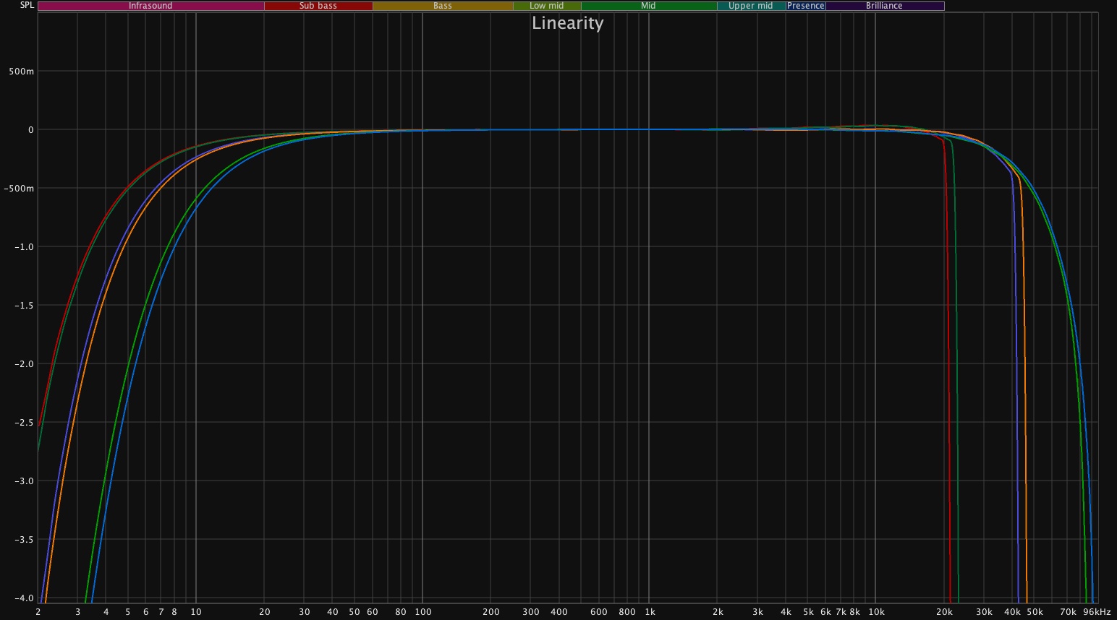Image resolution: width=1117 pixels, height=620 pixels.
Task: Click the 60 frequency axis label
Action: point(373,612)
